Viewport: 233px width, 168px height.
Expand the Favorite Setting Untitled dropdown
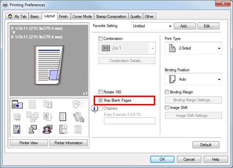pos(152,26)
